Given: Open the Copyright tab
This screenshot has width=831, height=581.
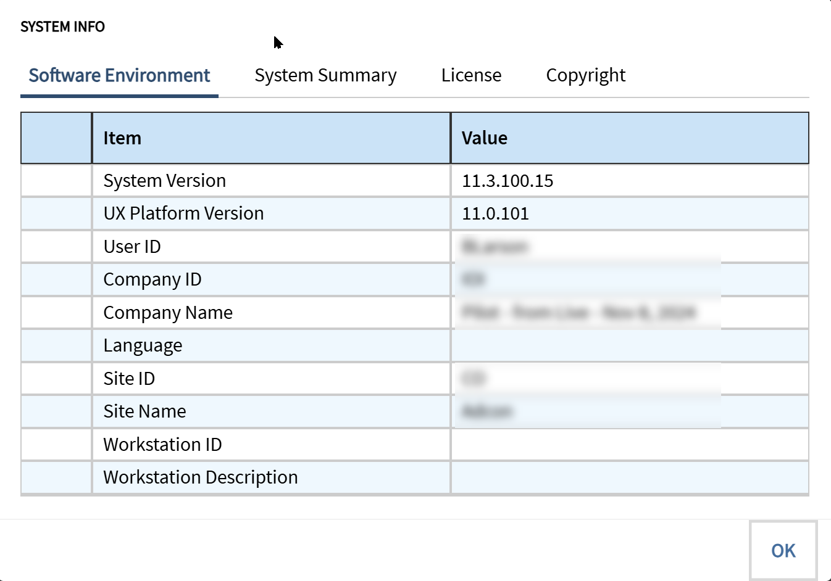Looking at the screenshot, I should coord(585,75).
